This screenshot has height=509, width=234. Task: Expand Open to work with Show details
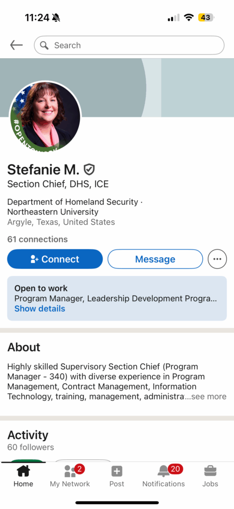click(x=40, y=309)
